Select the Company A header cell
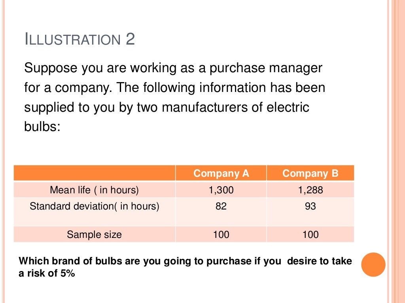405x303 pixels. (x=221, y=173)
